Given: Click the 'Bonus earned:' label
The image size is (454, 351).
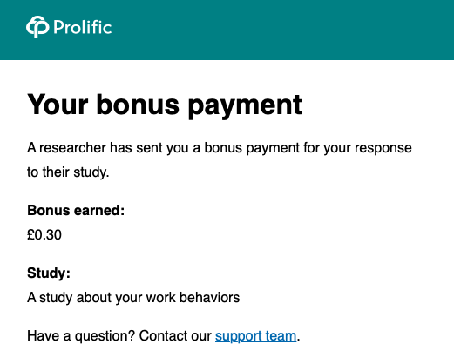Looking at the screenshot, I should 76,210.
